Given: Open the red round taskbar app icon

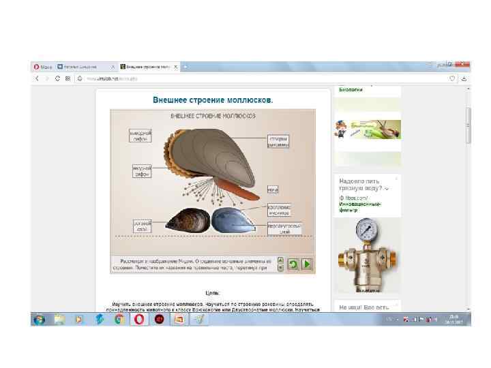Looking at the screenshot, I should pyautogui.click(x=160, y=319).
